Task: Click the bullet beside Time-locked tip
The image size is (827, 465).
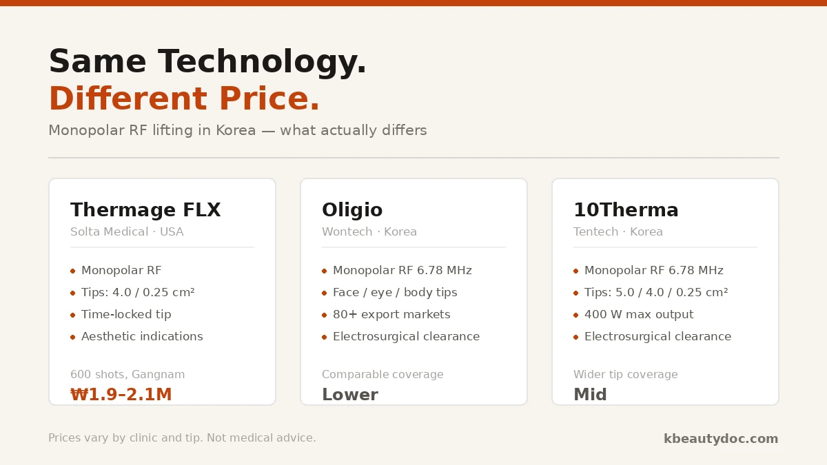Action: (72, 315)
